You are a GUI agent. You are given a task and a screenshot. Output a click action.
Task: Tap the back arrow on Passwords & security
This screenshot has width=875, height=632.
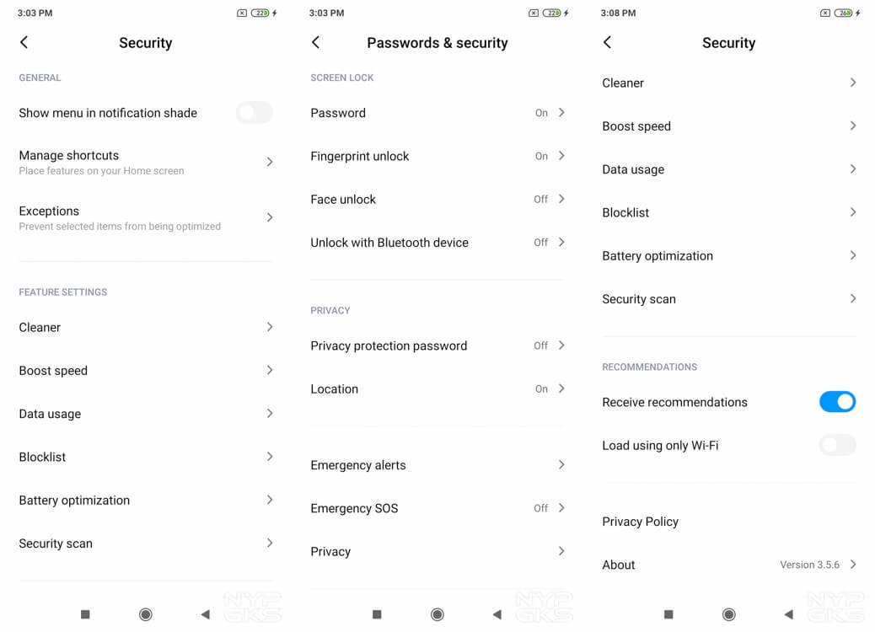pos(315,42)
